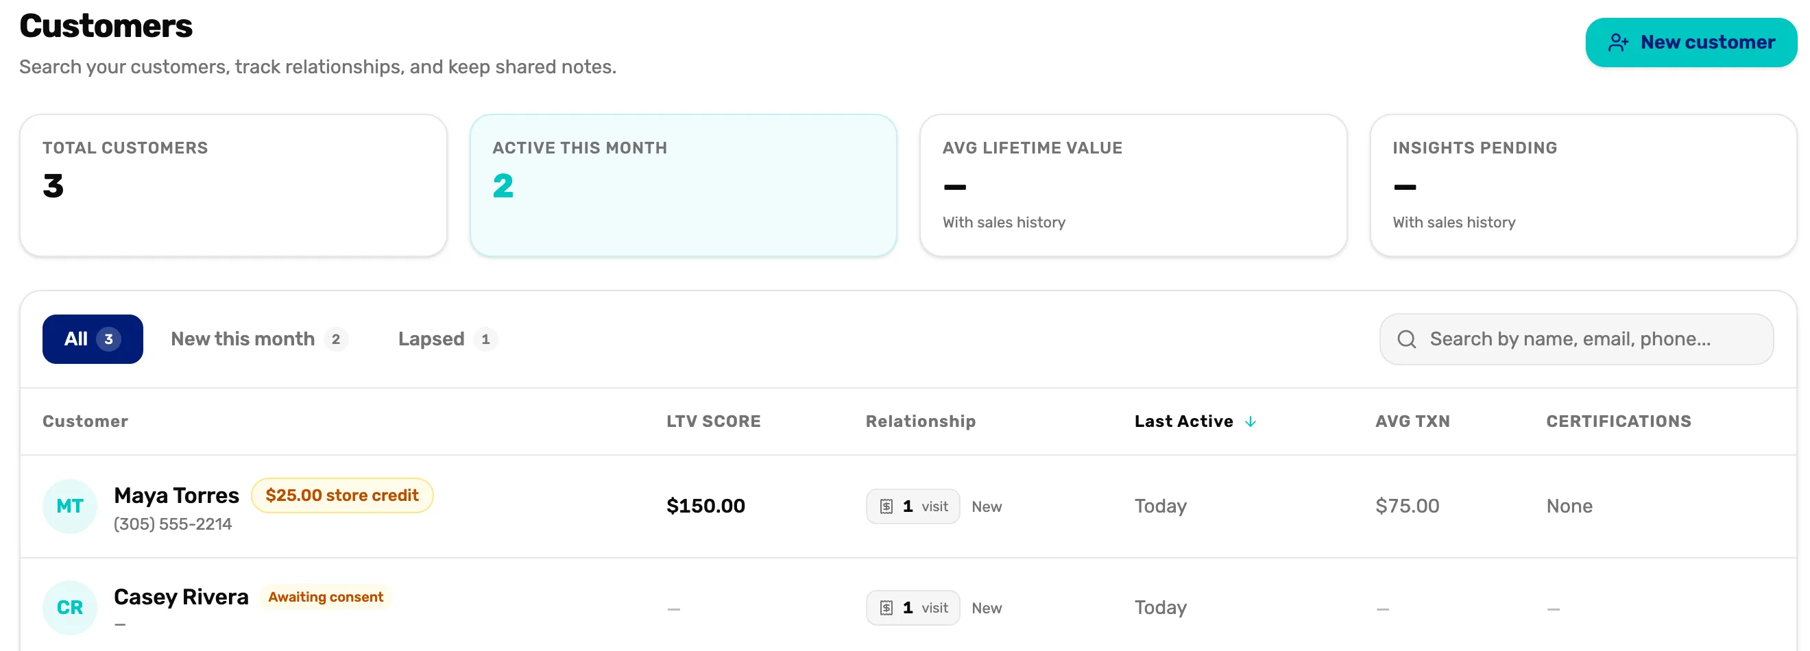Sort by Last Active header

pyautogui.click(x=1183, y=421)
